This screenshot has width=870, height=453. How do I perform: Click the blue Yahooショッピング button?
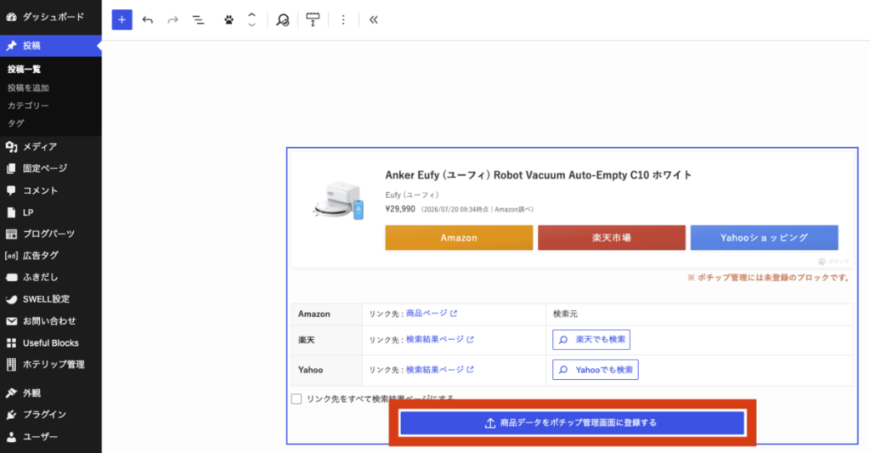[764, 238]
